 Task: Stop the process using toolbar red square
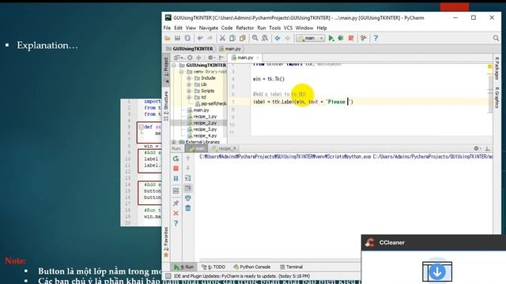coord(351,39)
